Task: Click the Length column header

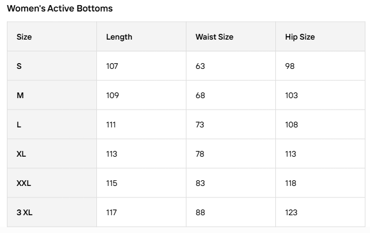Action: pos(119,37)
